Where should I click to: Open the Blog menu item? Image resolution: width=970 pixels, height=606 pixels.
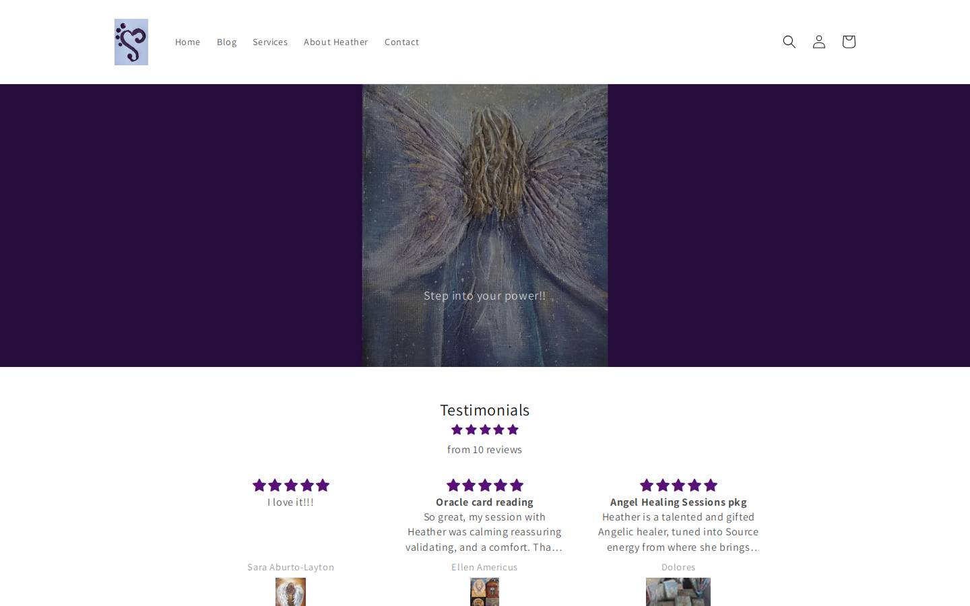point(226,42)
